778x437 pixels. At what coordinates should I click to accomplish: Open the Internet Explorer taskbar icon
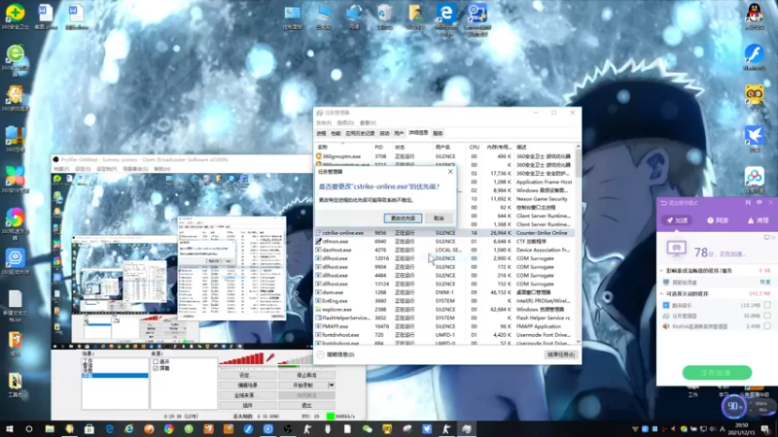(129, 429)
